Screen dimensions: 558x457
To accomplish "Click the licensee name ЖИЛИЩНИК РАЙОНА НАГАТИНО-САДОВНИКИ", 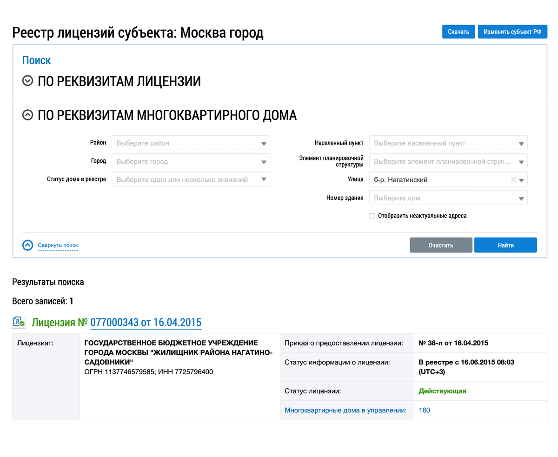I will (x=178, y=352).
